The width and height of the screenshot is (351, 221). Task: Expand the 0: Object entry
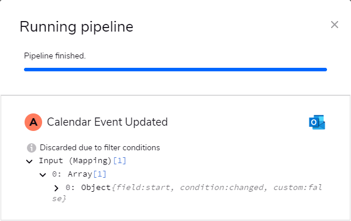tap(56, 188)
